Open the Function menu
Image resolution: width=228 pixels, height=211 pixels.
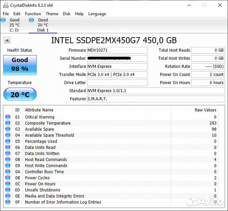[33, 14]
